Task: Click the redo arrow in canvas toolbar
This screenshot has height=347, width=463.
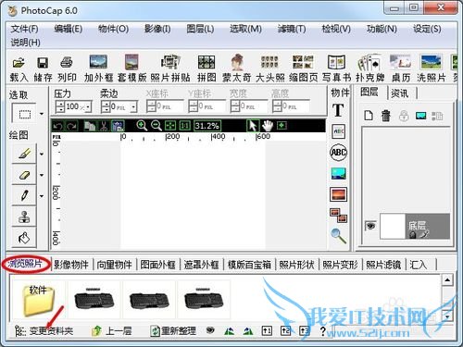Action: [x=72, y=126]
